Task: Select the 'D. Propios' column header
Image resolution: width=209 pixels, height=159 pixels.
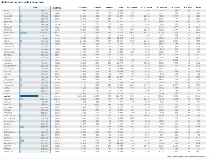Action: click(x=83, y=7)
